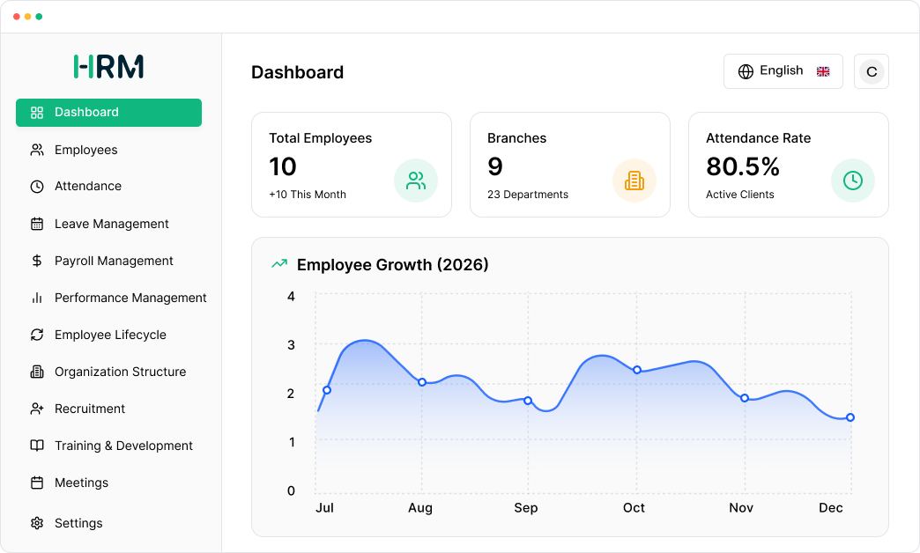Click the Employee Growth (2026) chart title

tap(392, 265)
